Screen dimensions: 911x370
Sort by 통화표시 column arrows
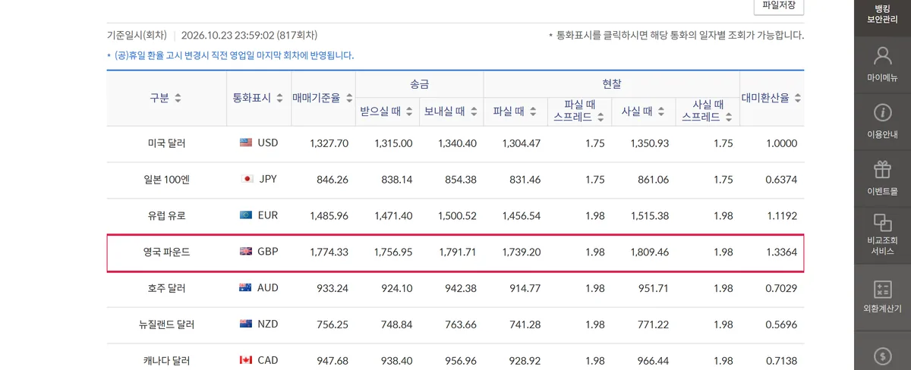(279, 98)
